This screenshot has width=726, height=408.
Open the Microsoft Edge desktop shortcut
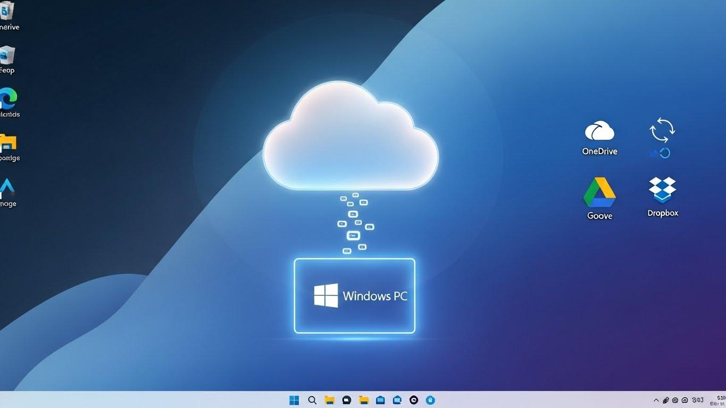click(x=7, y=98)
